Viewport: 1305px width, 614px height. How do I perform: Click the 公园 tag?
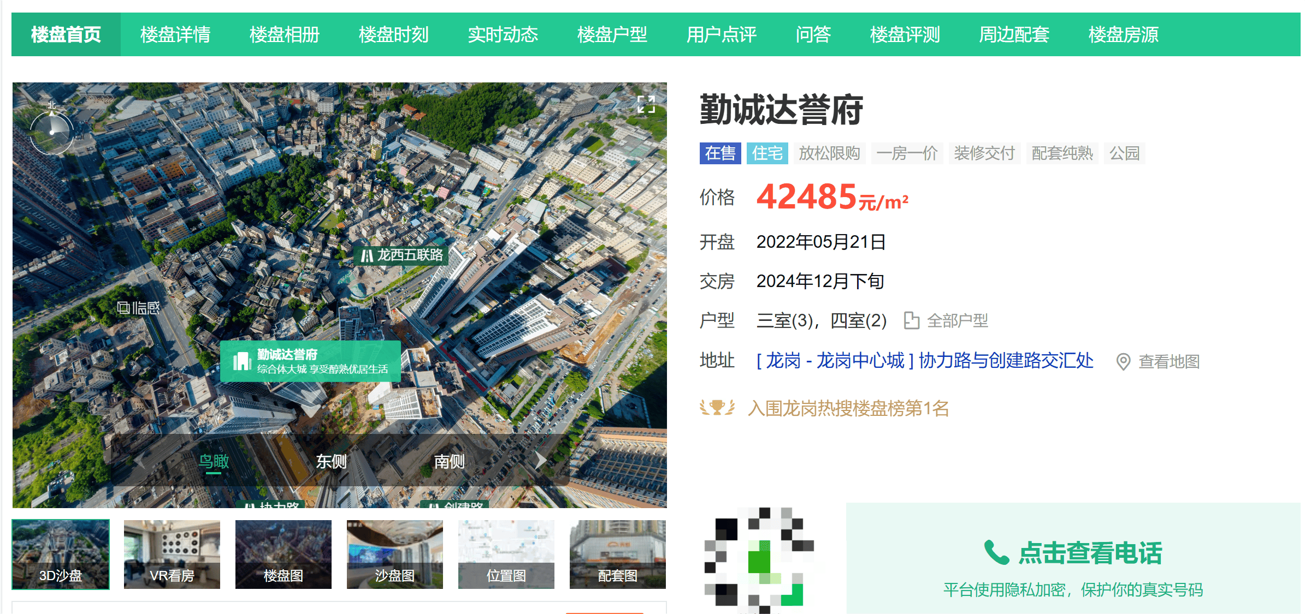[x=1125, y=153]
